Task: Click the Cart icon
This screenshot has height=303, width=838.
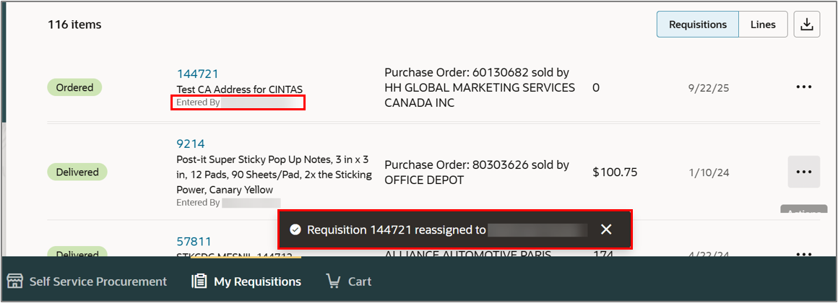Action: 333,281
